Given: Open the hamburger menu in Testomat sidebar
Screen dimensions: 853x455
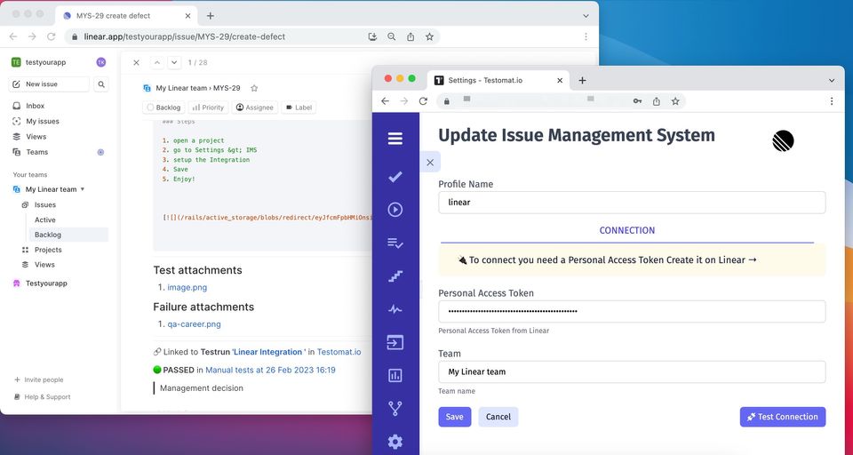Looking at the screenshot, I should click(x=395, y=139).
